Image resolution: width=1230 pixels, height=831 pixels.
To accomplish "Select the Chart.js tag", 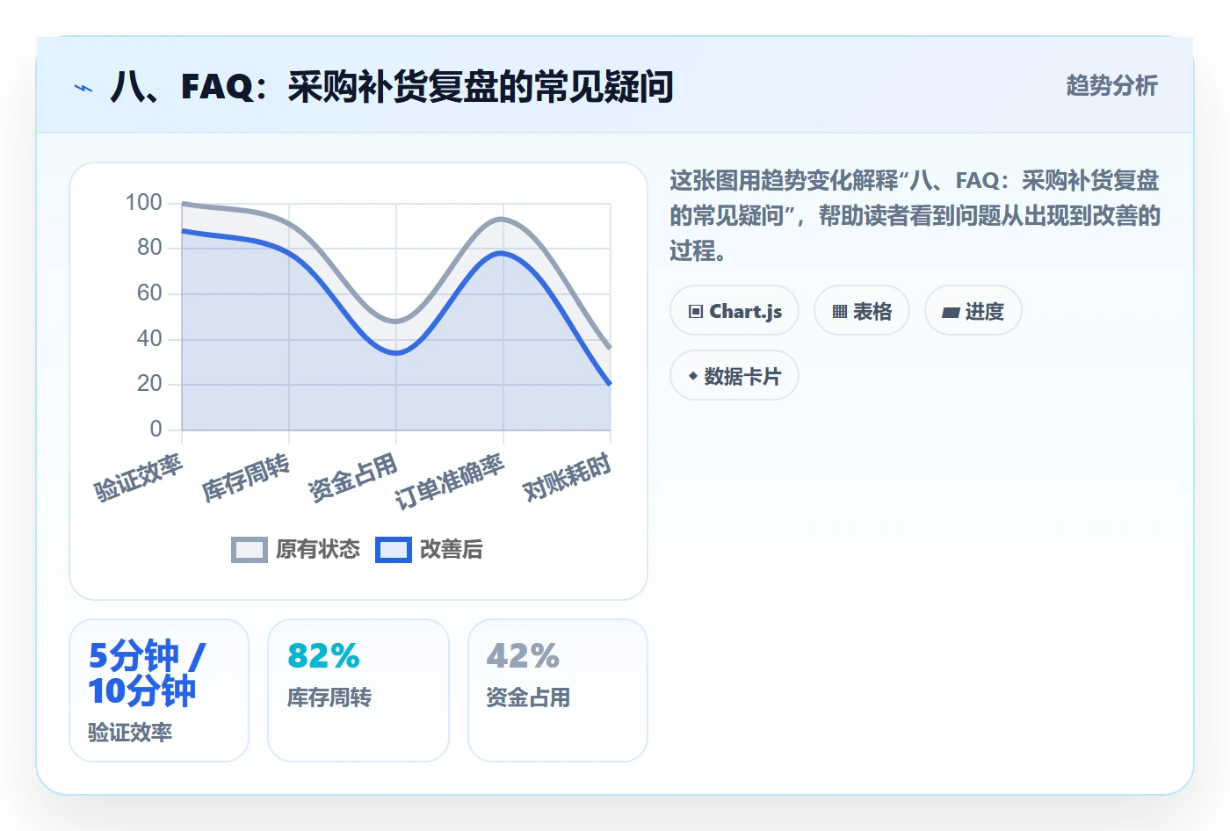I will 734,311.
